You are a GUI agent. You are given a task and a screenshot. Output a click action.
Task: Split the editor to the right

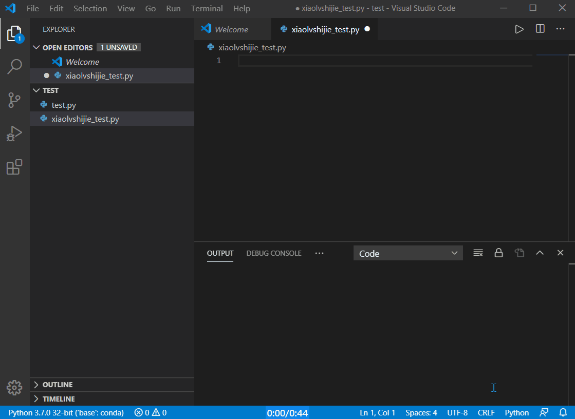(540, 29)
